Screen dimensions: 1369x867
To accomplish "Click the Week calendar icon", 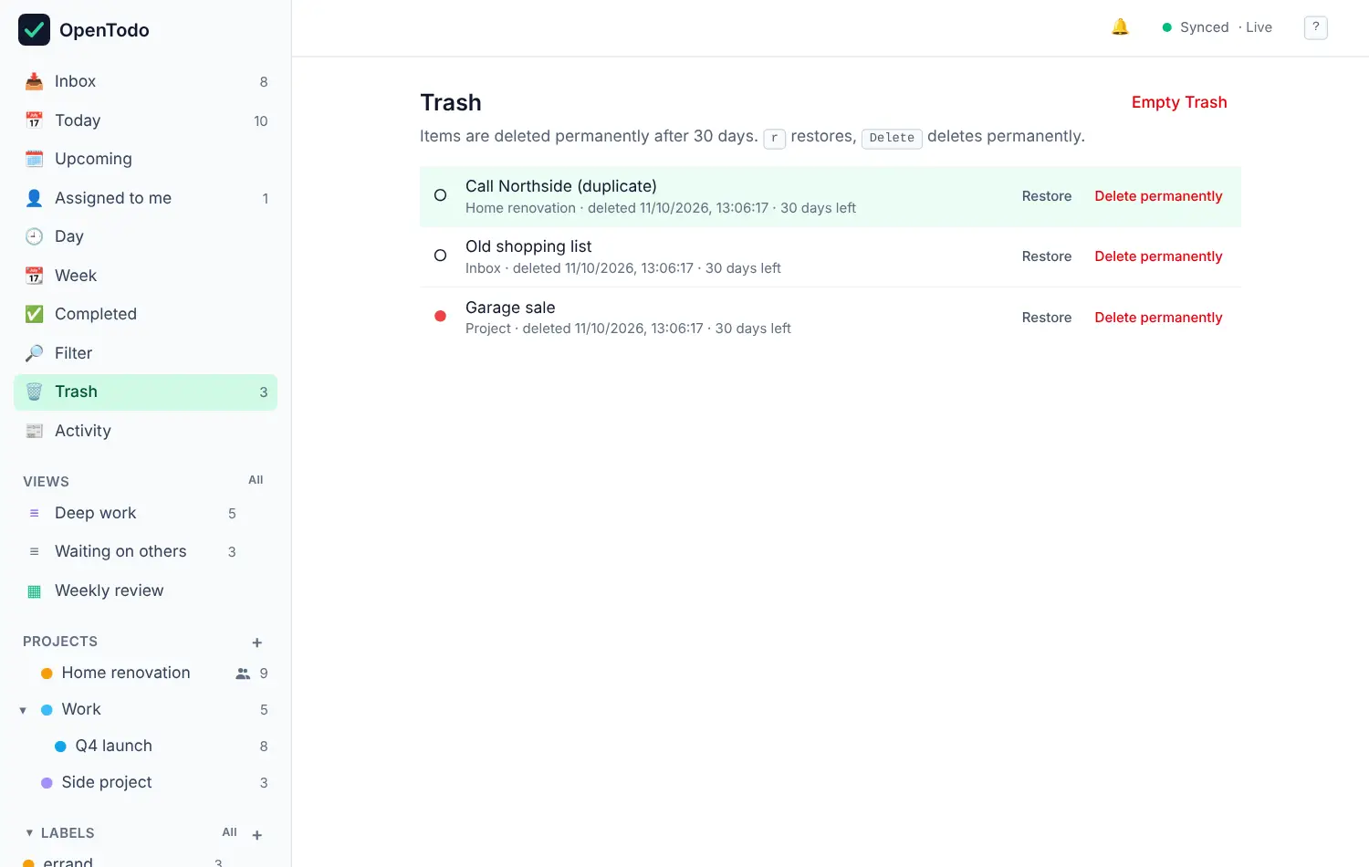I will (x=34, y=276).
